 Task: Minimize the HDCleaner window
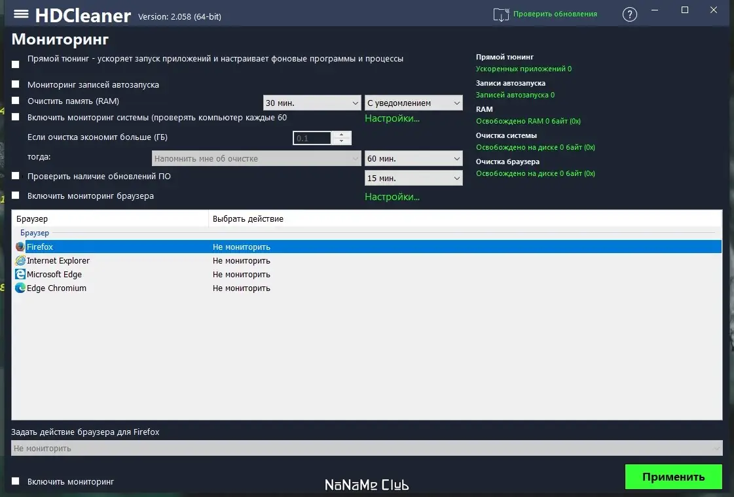coord(655,10)
